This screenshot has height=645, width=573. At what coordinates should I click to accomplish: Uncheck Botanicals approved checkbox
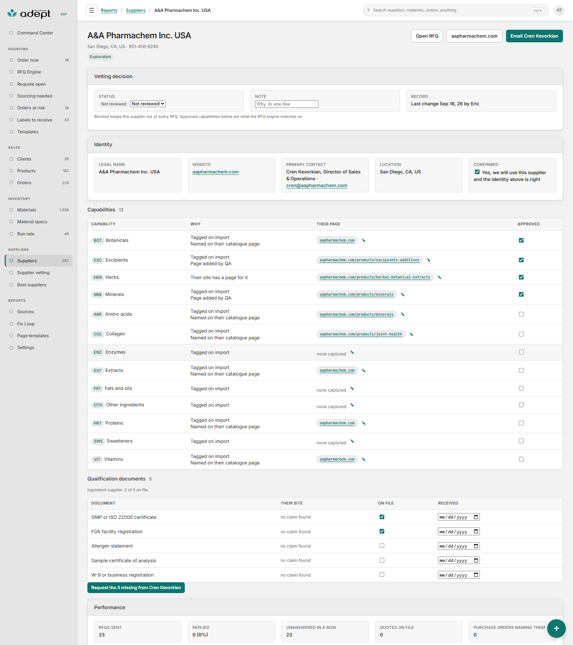[x=521, y=240]
